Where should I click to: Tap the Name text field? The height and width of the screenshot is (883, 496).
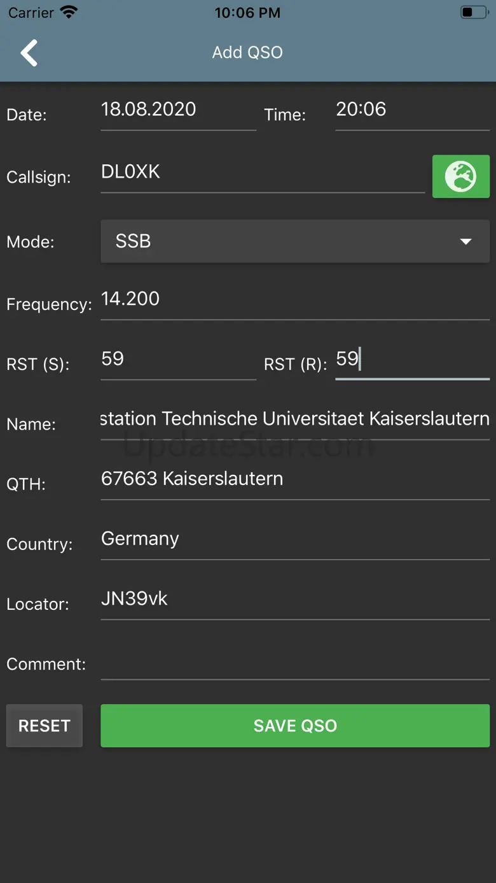(x=295, y=420)
